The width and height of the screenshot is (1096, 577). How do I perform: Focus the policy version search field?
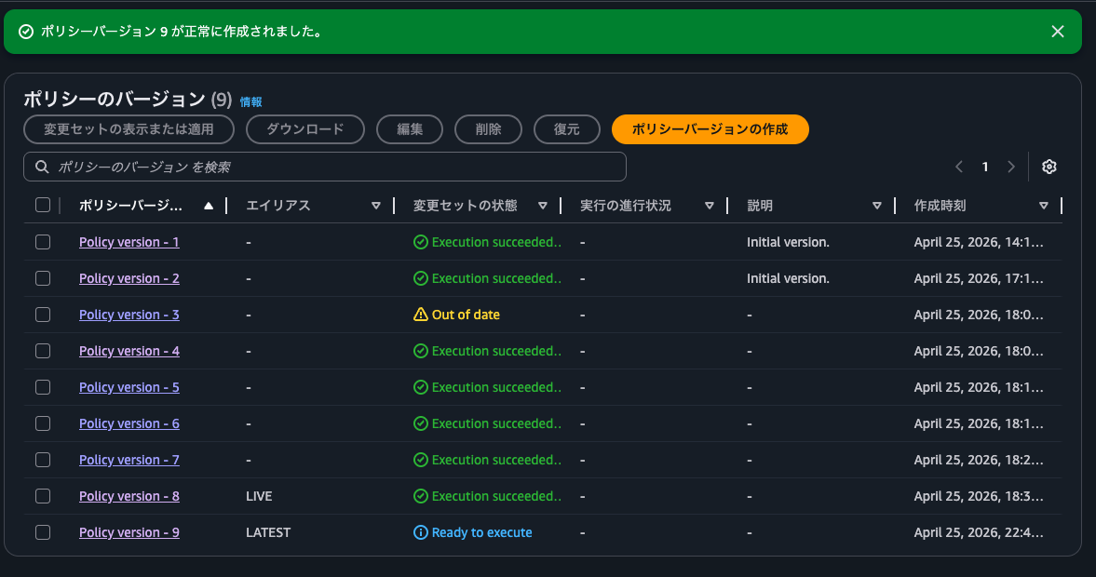click(x=335, y=167)
